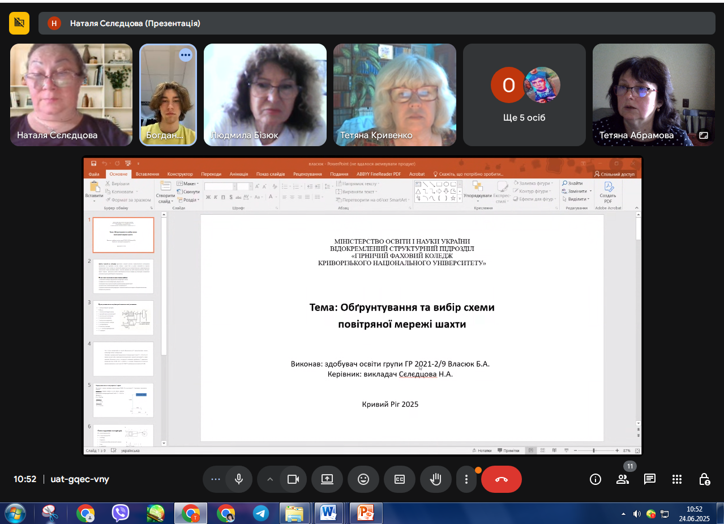Toggle closed captions
Image resolution: width=724 pixels, height=524 pixels.
point(400,479)
